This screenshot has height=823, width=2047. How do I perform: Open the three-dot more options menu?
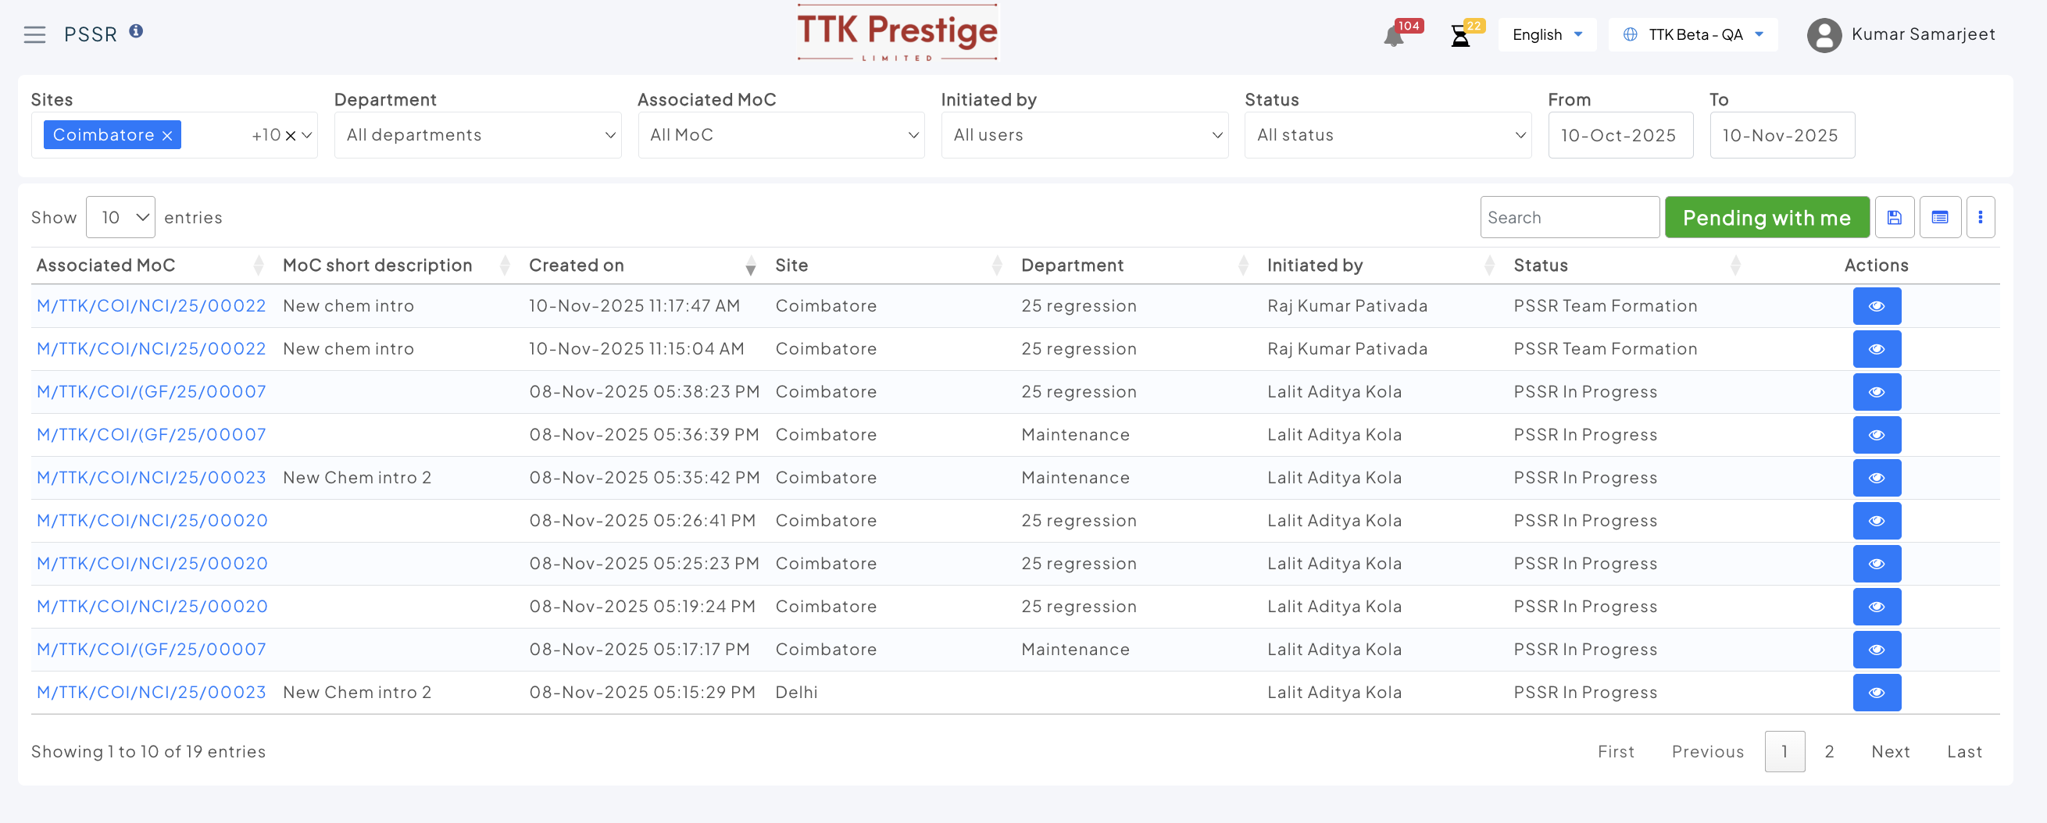point(1981,218)
